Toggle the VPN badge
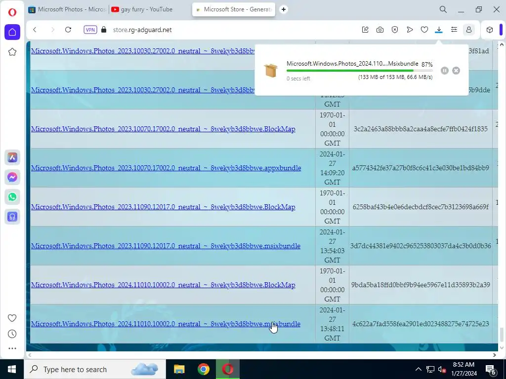Viewport: 506px width, 379px height. tap(90, 30)
